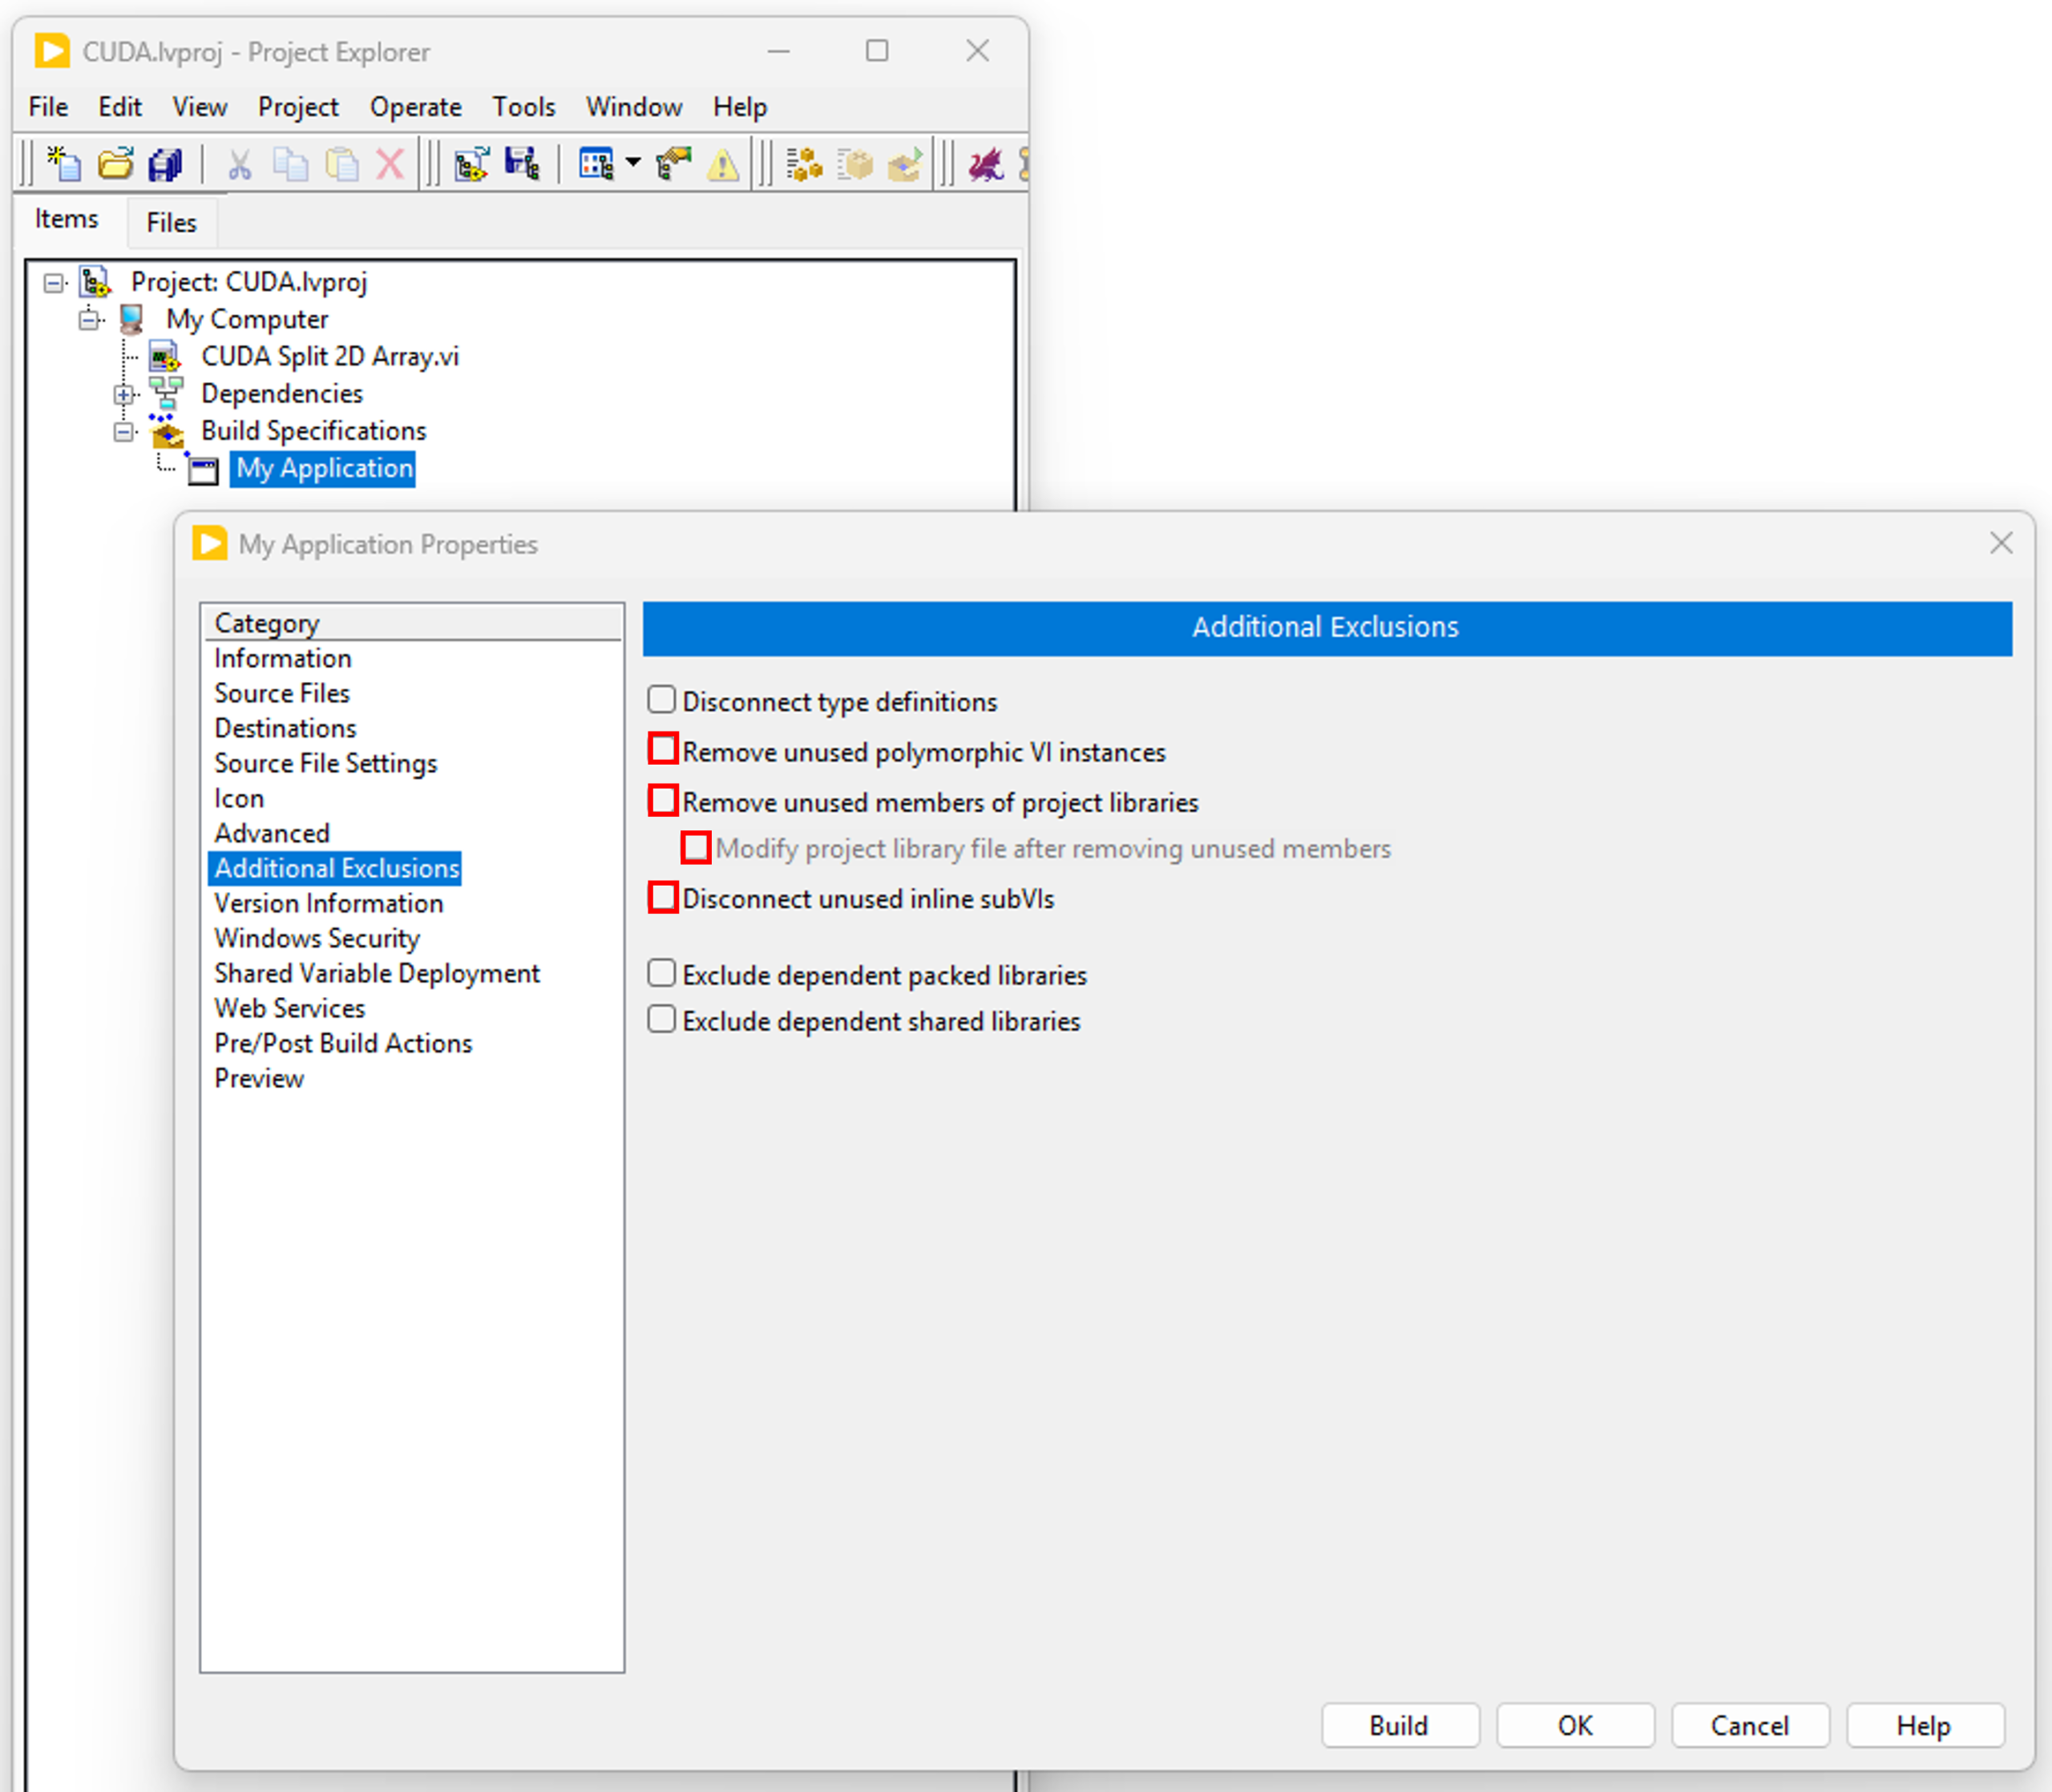Open the Tools menu

tap(523, 107)
